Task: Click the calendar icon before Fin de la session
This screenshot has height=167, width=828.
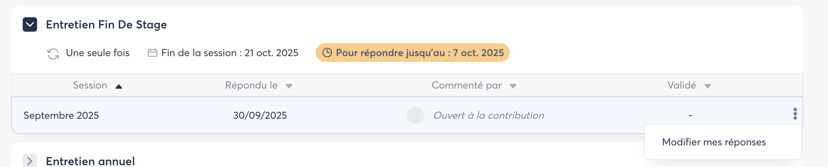Action: pyautogui.click(x=153, y=53)
